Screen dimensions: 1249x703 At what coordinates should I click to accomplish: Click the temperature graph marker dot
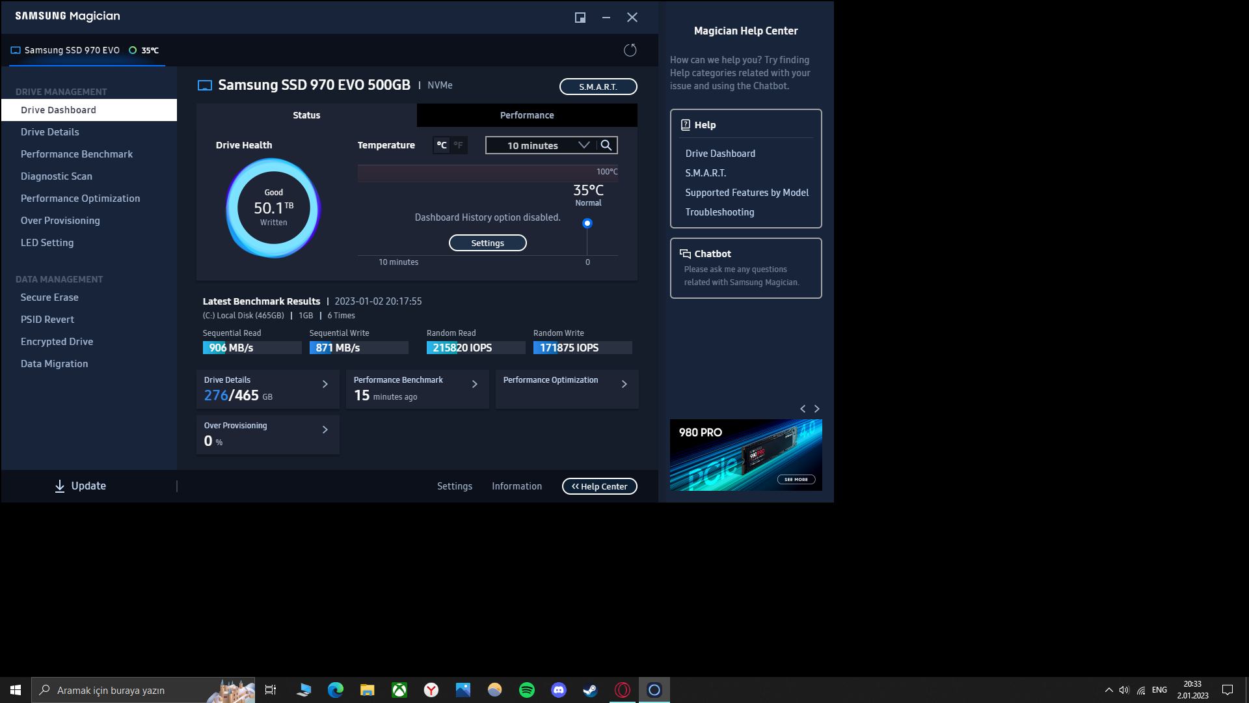[x=587, y=223]
